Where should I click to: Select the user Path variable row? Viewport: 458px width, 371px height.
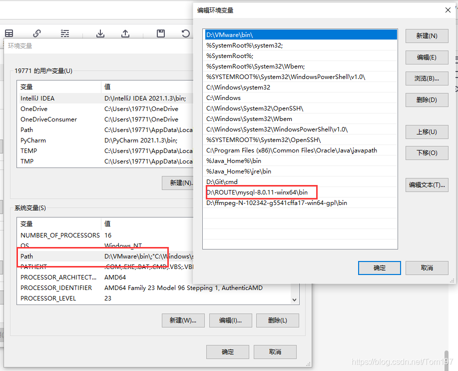105,130
